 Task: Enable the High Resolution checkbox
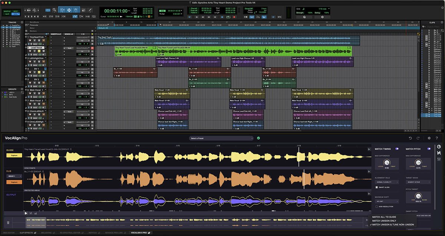[x=376, y=207]
